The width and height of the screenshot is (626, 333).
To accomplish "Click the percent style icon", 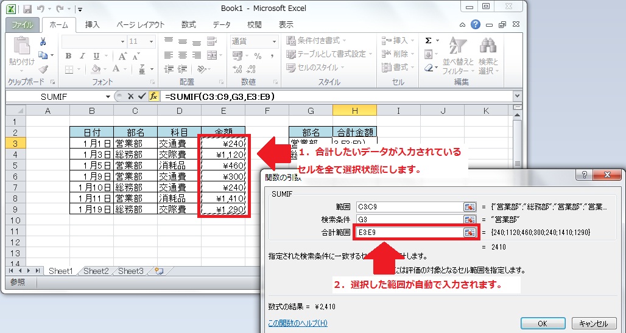I will coord(258,56).
